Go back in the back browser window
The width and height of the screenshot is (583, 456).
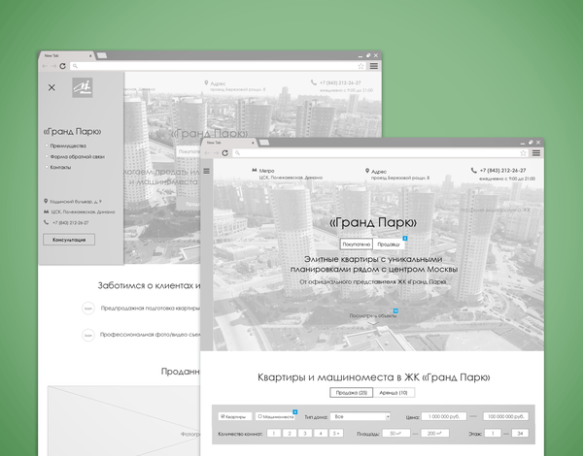pos(45,66)
